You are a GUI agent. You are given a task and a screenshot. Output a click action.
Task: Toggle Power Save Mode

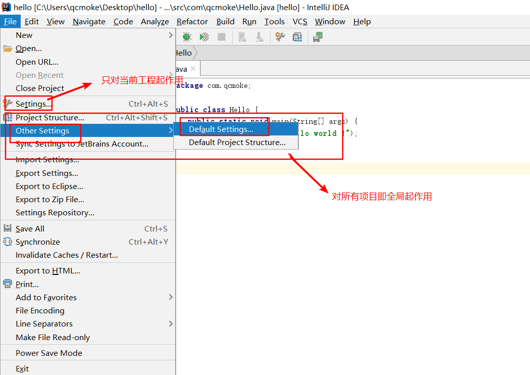click(x=88, y=353)
